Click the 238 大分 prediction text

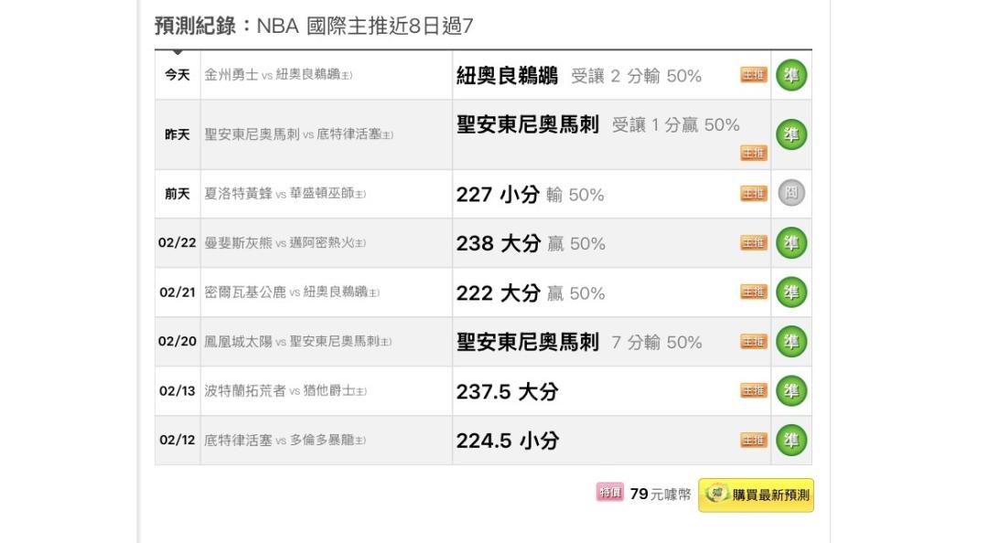(498, 243)
